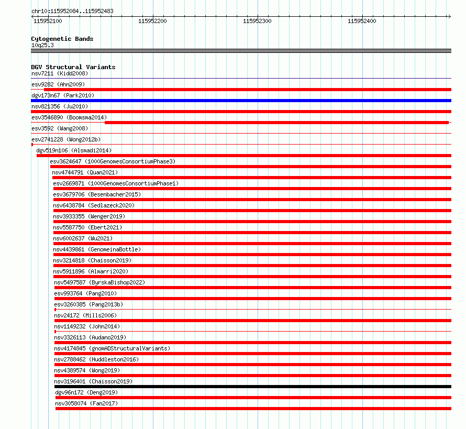
Task: Open variant nsv5497587 (ByrskaBishop2022)
Action: coord(99,282)
